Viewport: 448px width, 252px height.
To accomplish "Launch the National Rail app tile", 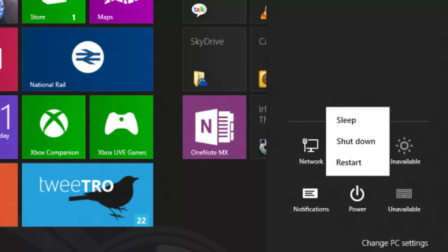I will pos(87,59).
